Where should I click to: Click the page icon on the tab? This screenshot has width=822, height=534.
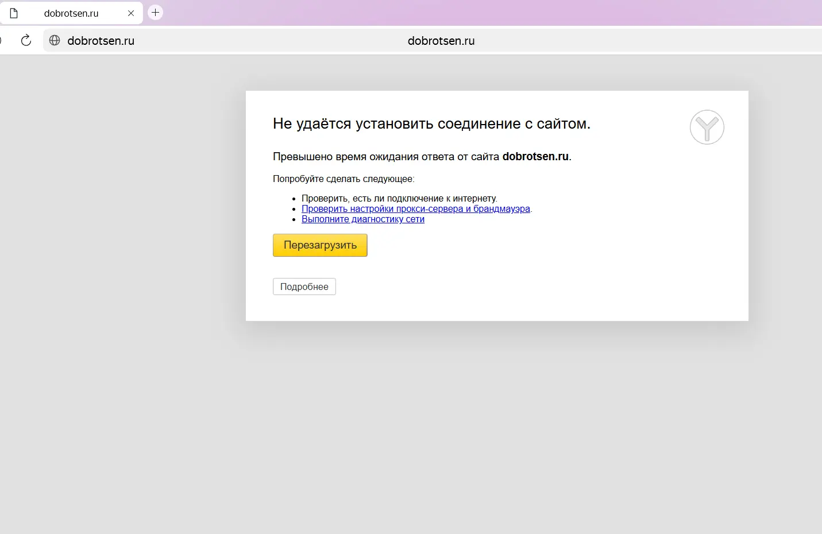(x=14, y=13)
